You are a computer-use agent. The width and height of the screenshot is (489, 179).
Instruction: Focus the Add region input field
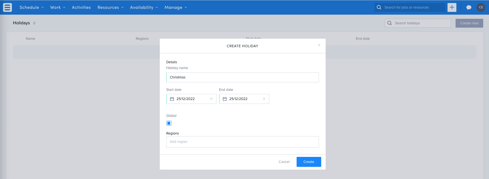(242, 142)
